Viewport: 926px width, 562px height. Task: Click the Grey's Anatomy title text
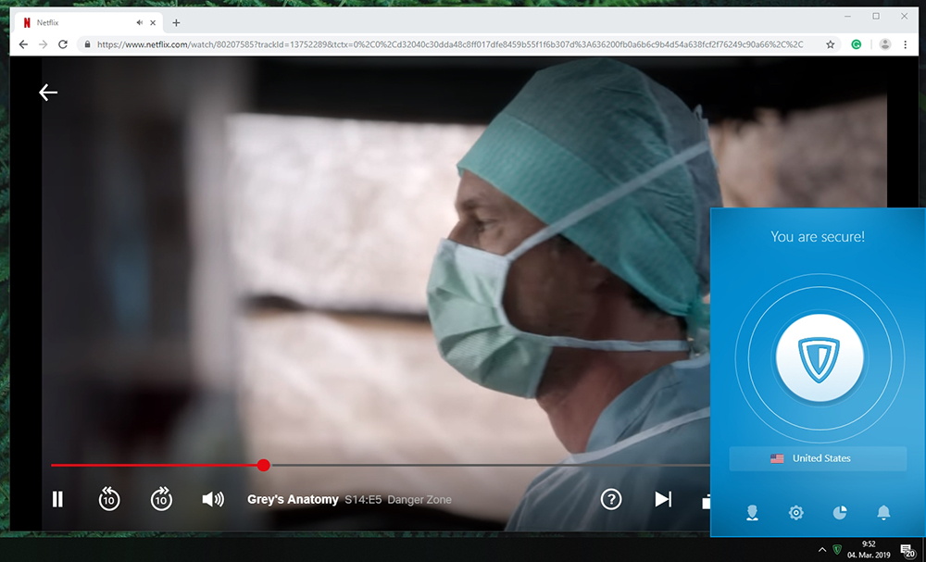point(293,499)
